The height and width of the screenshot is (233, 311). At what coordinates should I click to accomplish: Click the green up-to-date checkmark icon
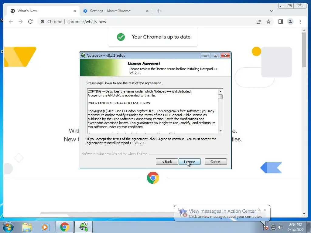coord(121,37)
